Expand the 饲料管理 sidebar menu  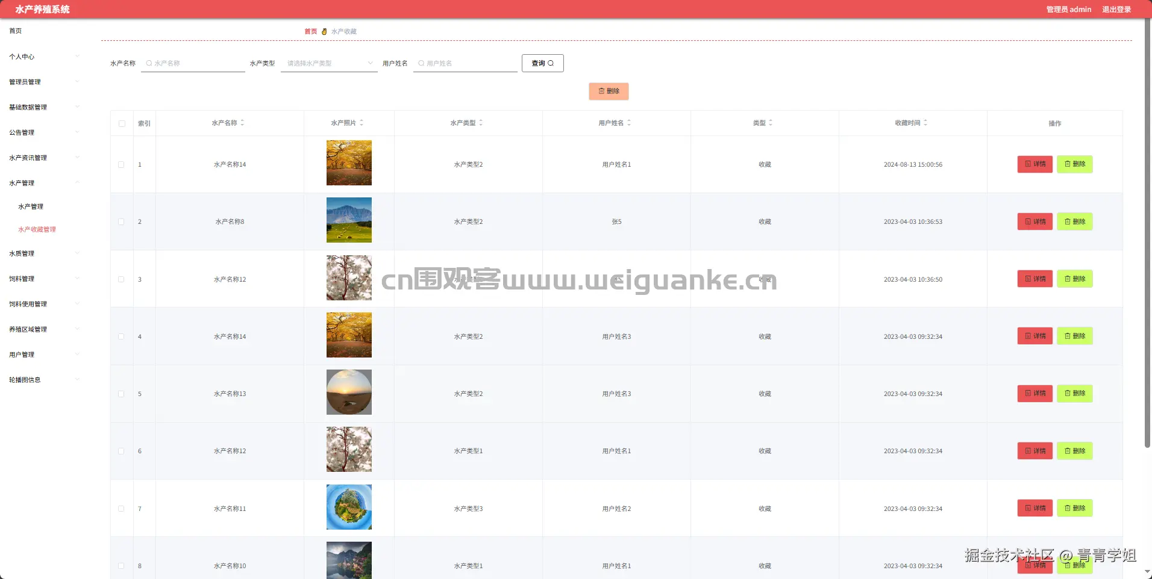click(45, 279)
